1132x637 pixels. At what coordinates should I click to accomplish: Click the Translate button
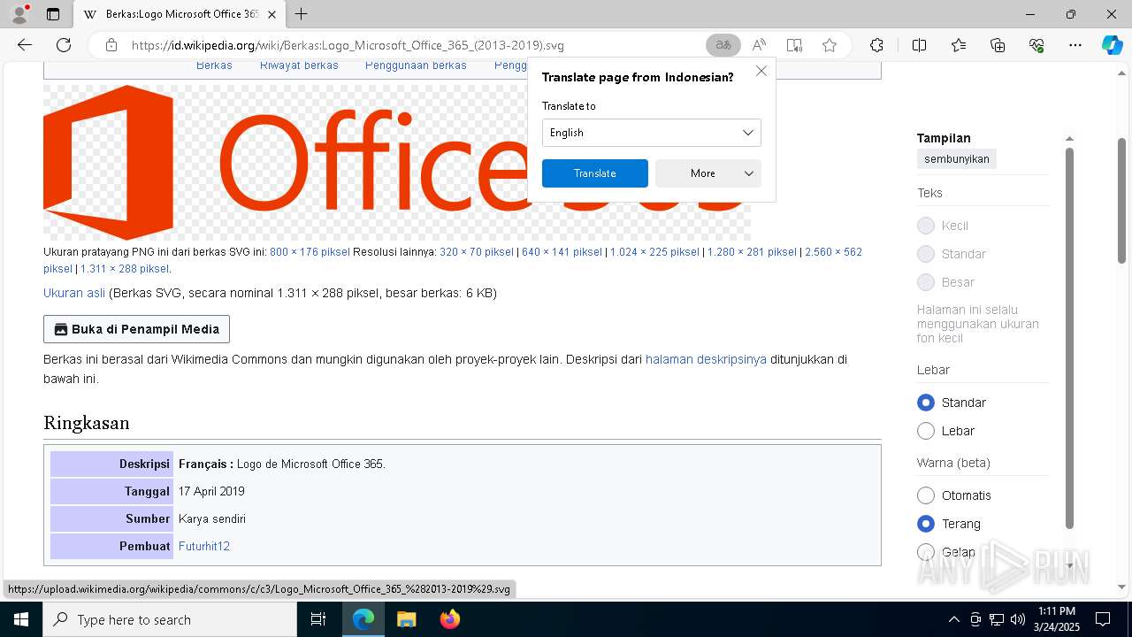tap(594, 173)
